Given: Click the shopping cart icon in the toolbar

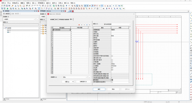Looking at the screenshot, I should [x=119, y=6].
